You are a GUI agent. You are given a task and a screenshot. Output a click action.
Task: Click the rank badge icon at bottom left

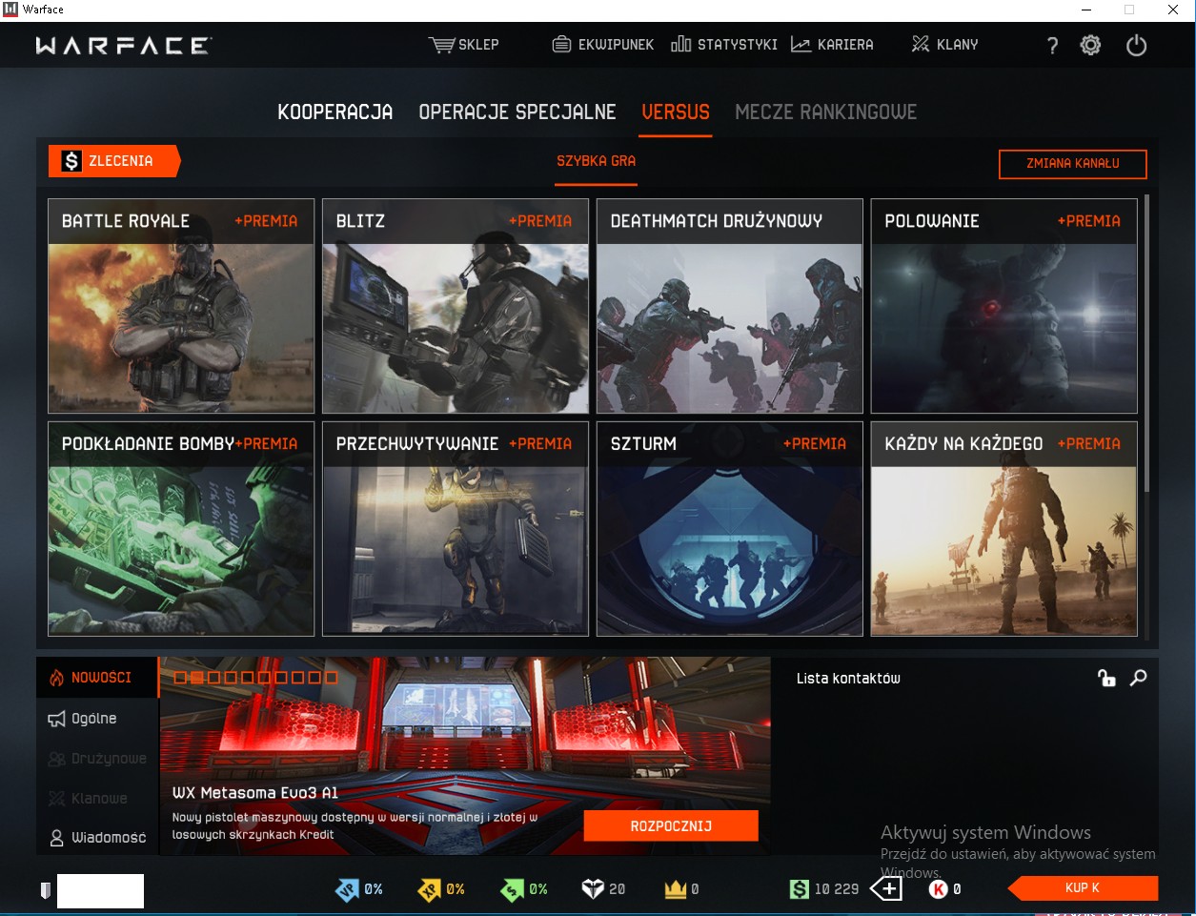[x=45, y=890]
